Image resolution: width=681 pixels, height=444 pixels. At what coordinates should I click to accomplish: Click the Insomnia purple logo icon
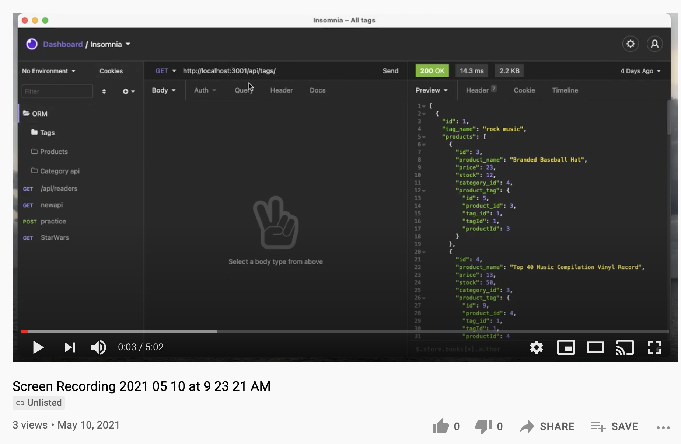pyautogui.click(x=32, y=44)
